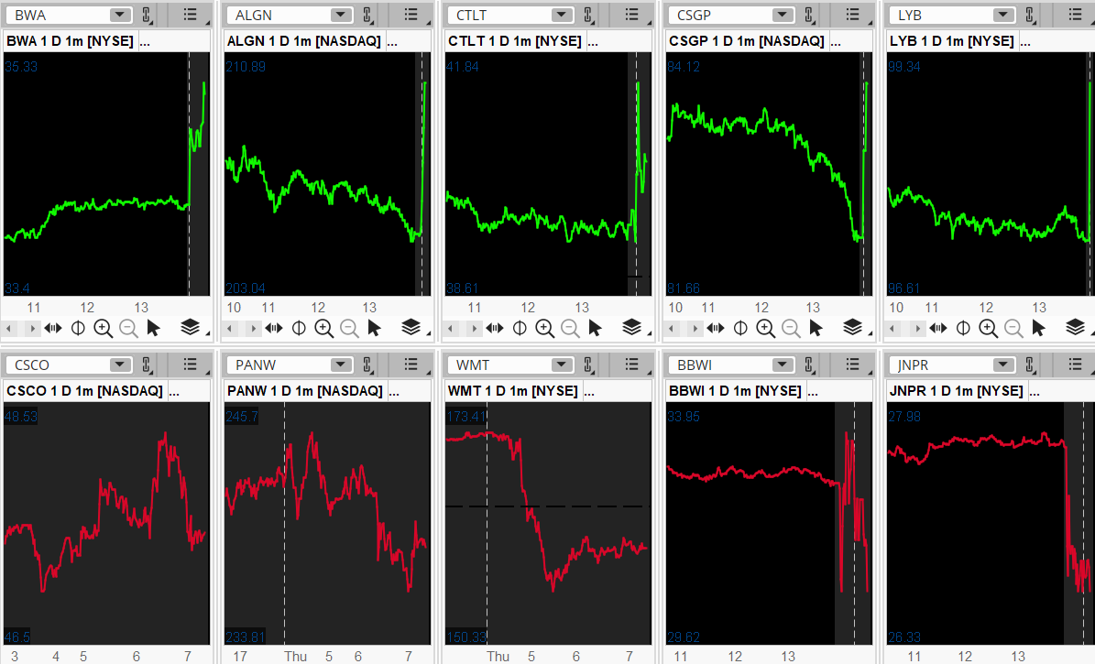Click the 'Thu' time axis label under PANW

tap(295, 657)
